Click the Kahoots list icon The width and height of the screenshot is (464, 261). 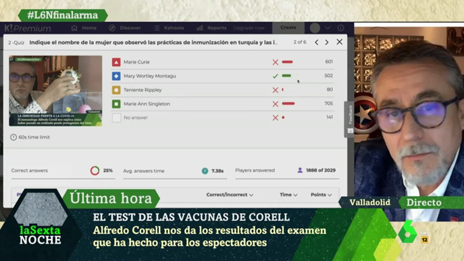[157, 28]
